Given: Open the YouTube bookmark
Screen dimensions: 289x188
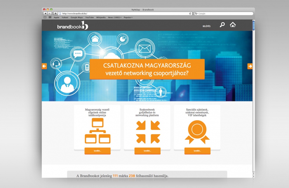Looking at the screenshot, I should [89, 17].
